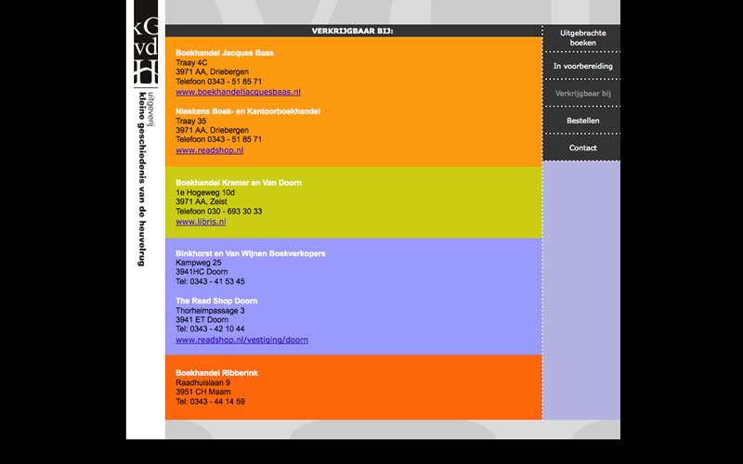Open the www.readshop.nl link under Nieskens

click(209, 150)
